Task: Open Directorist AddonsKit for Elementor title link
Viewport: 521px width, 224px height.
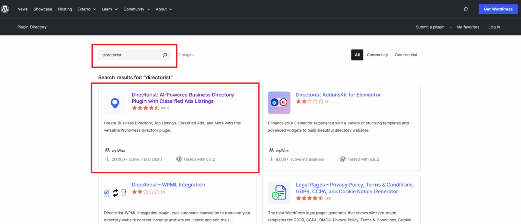Action: click(x=338, y=95)
